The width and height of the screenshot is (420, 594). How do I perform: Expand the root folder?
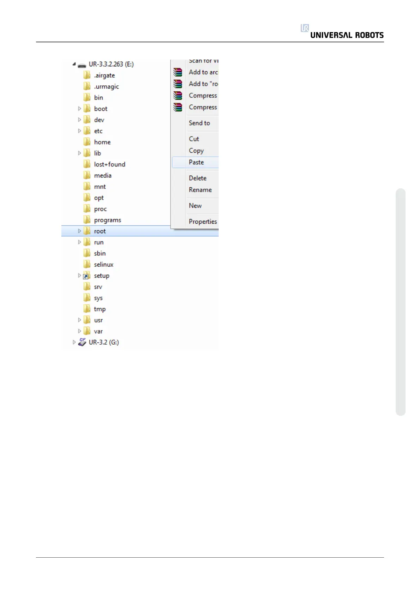point(79,231)
